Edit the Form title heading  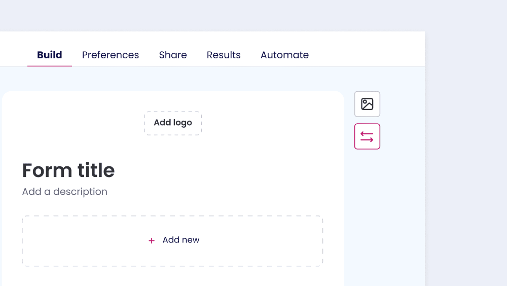click(68, 170)
